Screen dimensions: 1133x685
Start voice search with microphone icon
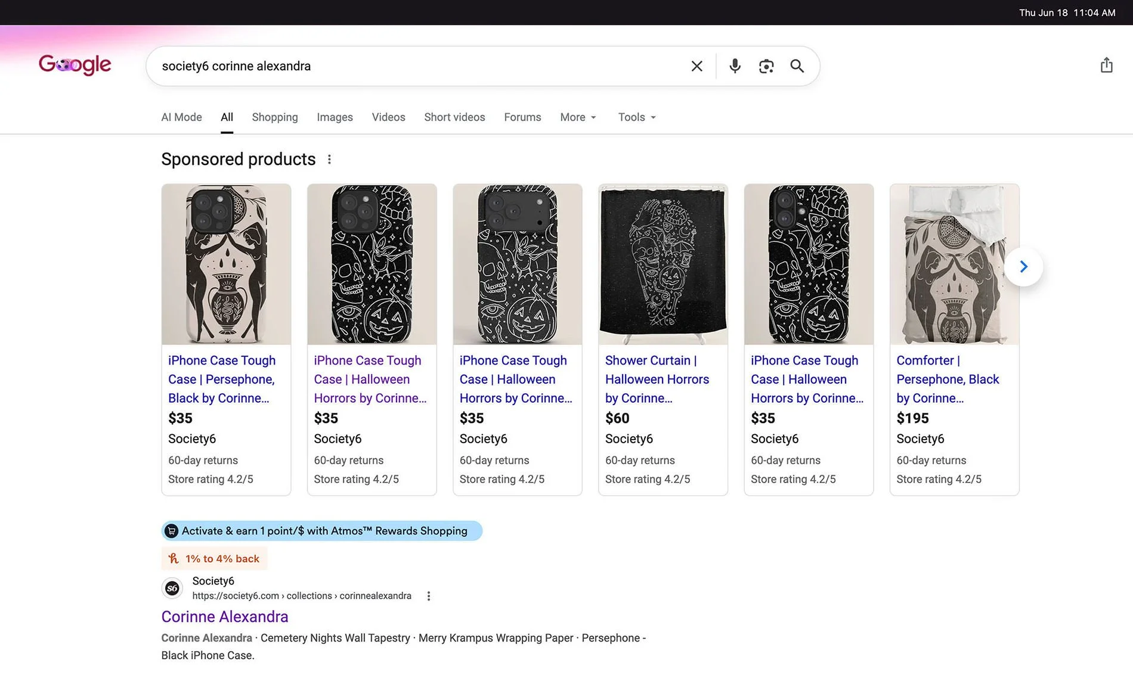tap(735, 66)
